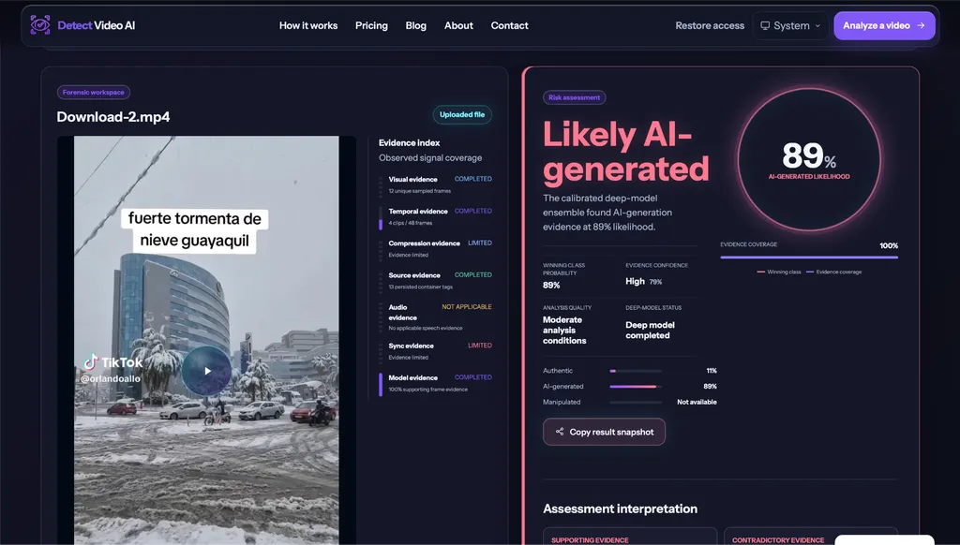
Task: Click the Analyze a video button
Action: tap(884, 25)
